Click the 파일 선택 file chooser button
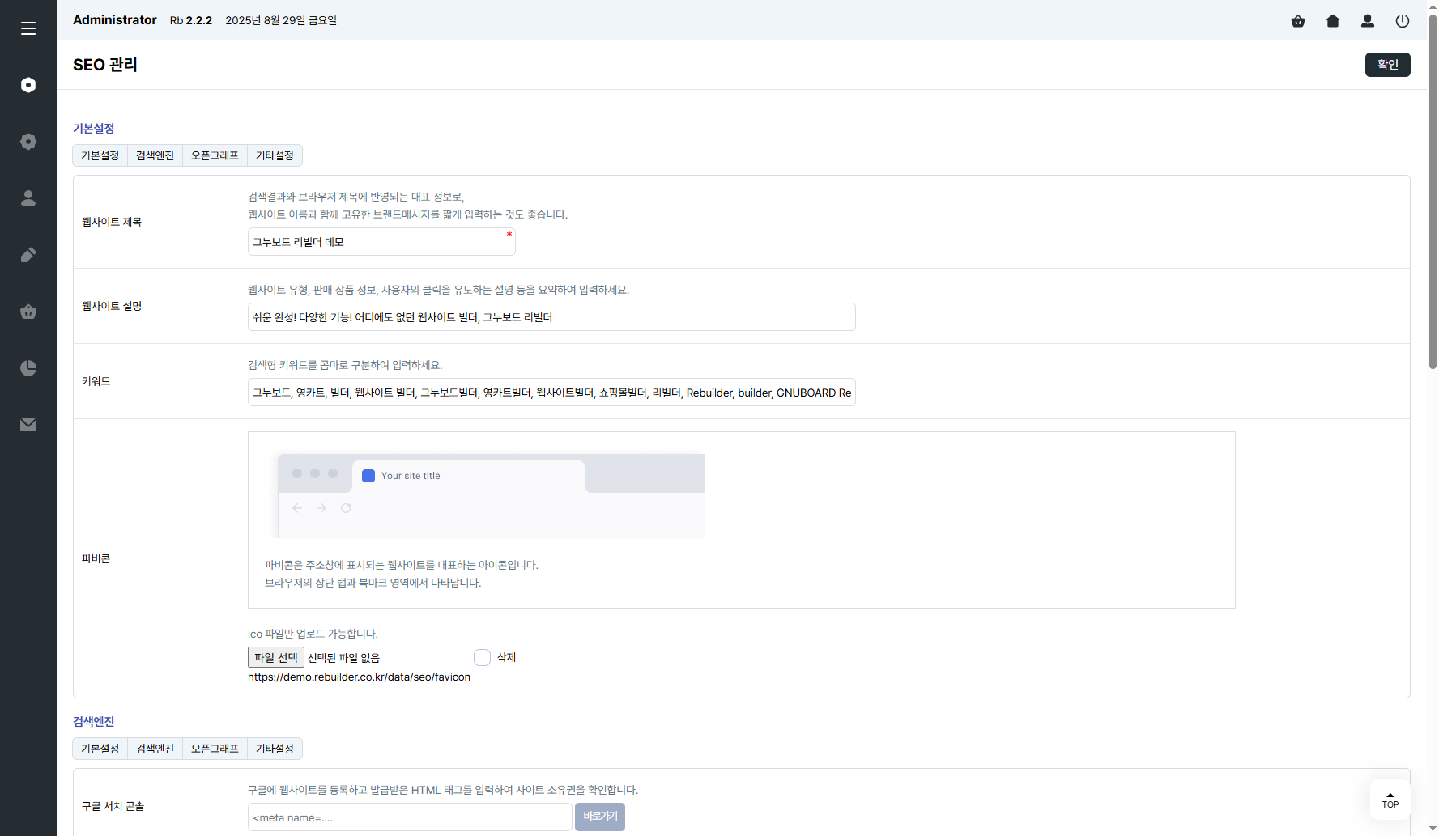Viewport: 1439px width, 836px height. pos(276,657)
